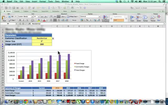Click the Paste clipboard icon
Screen dimensions: 168x105
3,18
